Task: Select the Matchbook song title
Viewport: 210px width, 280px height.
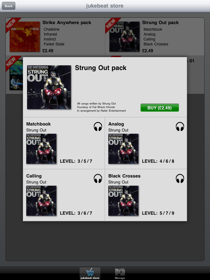Action: [x=38, y=124]
